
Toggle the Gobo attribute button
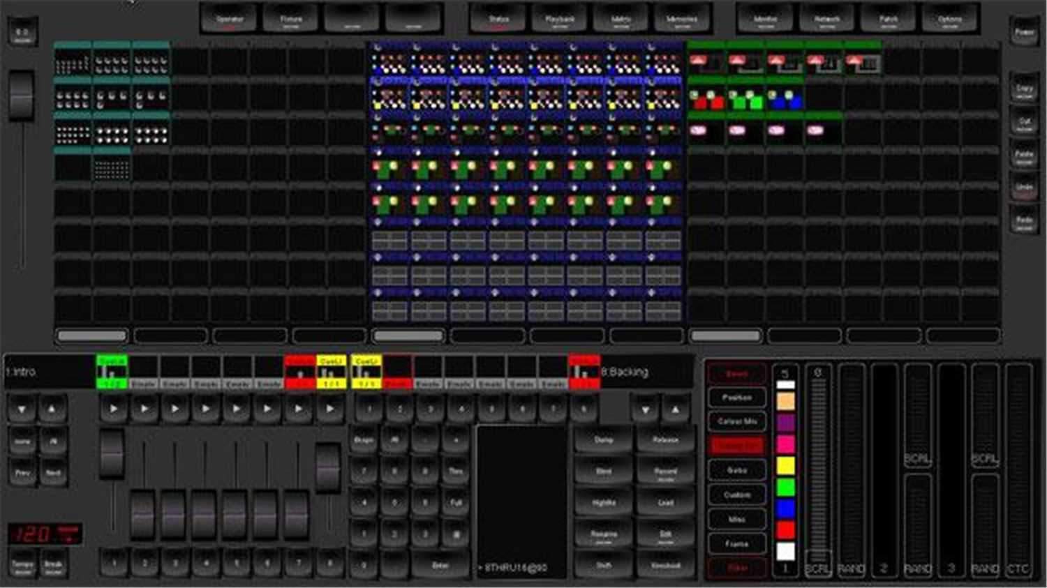pyautogui.click(x=737, y=471)
